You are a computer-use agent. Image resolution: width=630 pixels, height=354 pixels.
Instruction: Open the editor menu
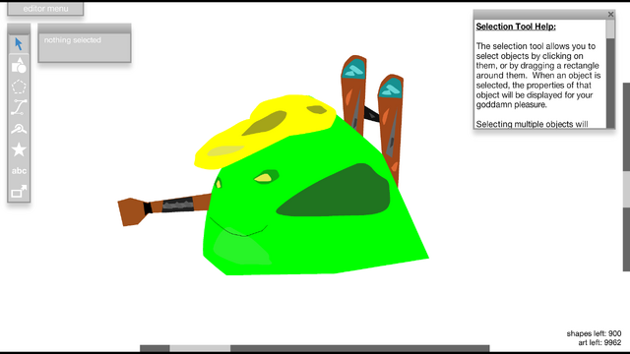pos(45,9)
